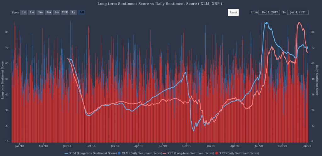This screenshot has width=322, height=156.
Task: Click the YTD zoom button
Action: pyautogui.click(x=65, y=13)
